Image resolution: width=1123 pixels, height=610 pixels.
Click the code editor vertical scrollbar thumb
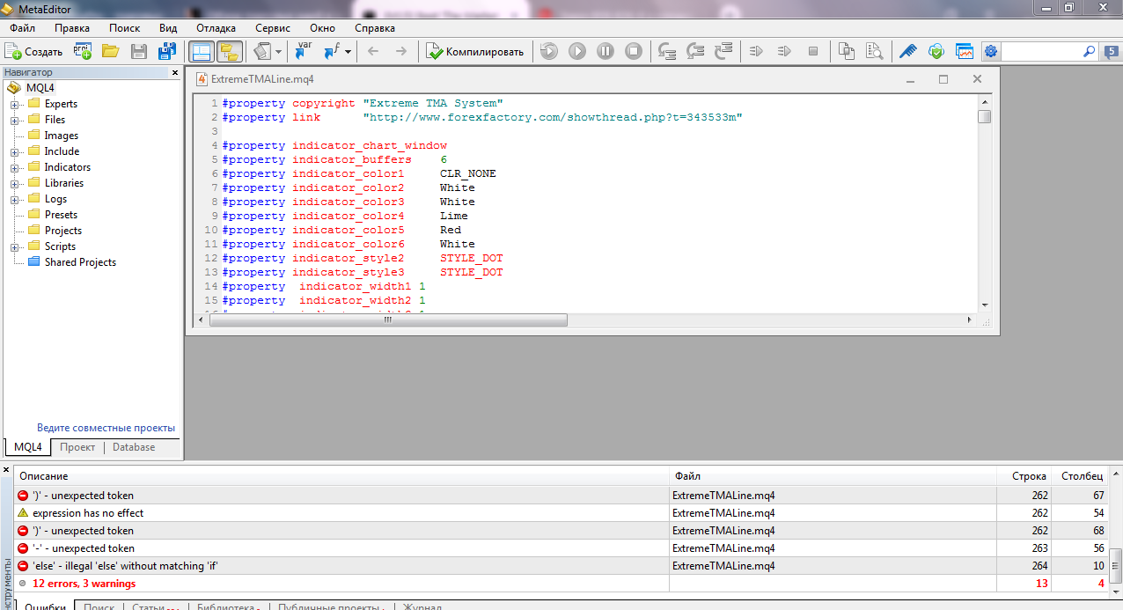click(x=985, y=116)
